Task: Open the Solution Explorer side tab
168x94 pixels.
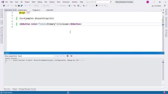Action: [166, 22]
